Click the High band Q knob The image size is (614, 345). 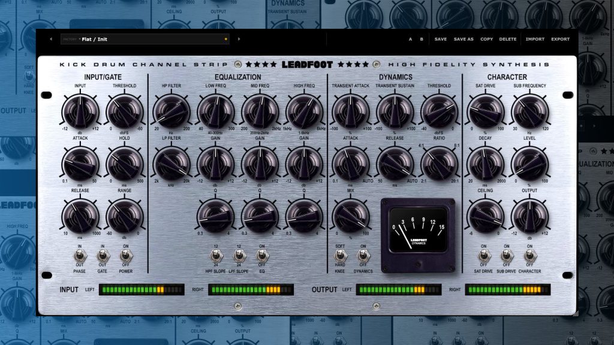tap(304, 216)
